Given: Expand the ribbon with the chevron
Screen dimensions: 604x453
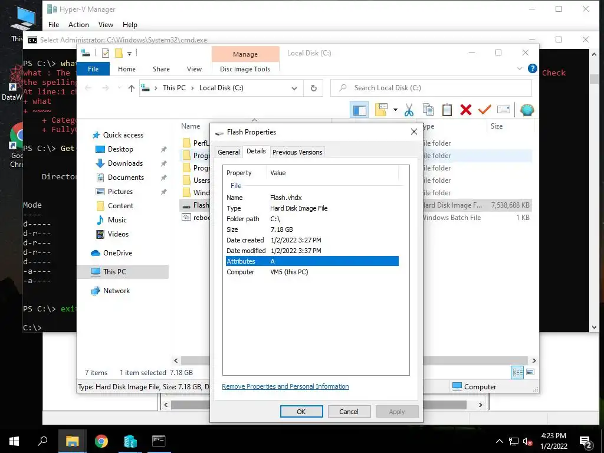Looking at the screenshot, I should tap(520, 68).
